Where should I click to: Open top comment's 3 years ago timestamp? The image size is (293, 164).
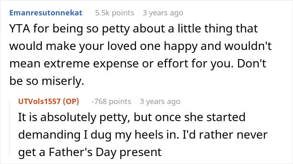(163, 13)
